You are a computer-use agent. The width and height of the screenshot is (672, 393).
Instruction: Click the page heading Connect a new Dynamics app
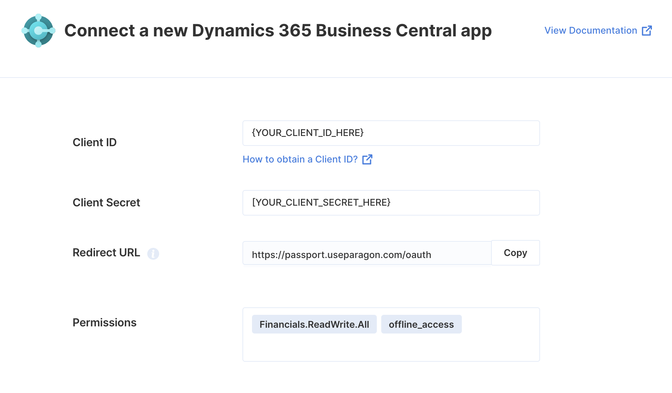coord(278,31)
